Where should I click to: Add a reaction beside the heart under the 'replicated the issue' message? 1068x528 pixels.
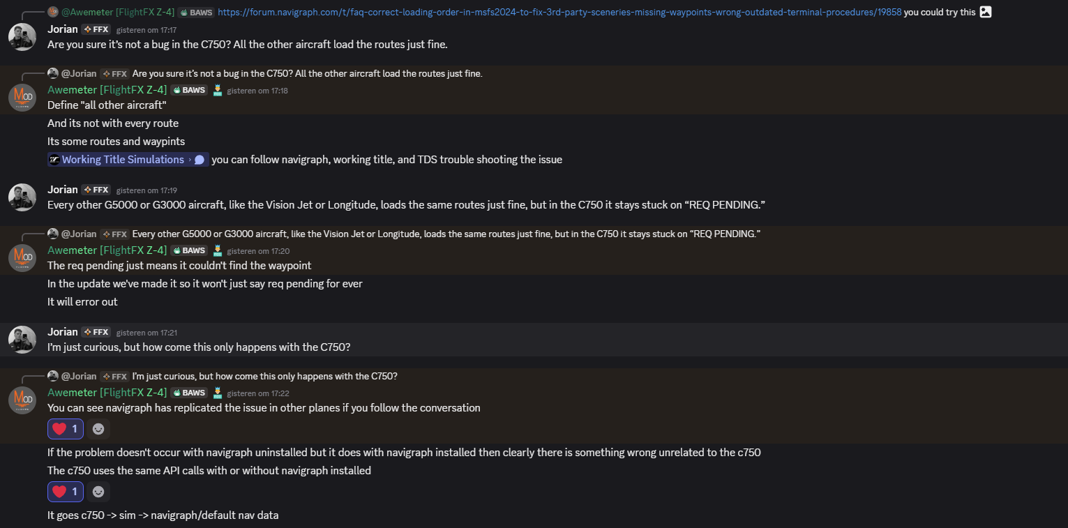click(98, 429)
